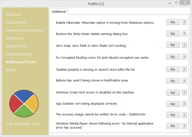Select Additional Fixes in sidebar
192x137 pixels.
(x=21, y=62)
